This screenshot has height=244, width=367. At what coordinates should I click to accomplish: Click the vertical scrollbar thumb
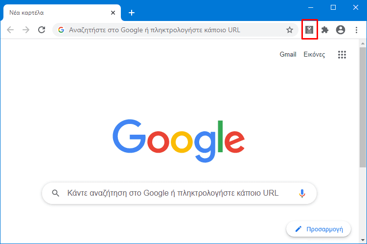[363, 107]
